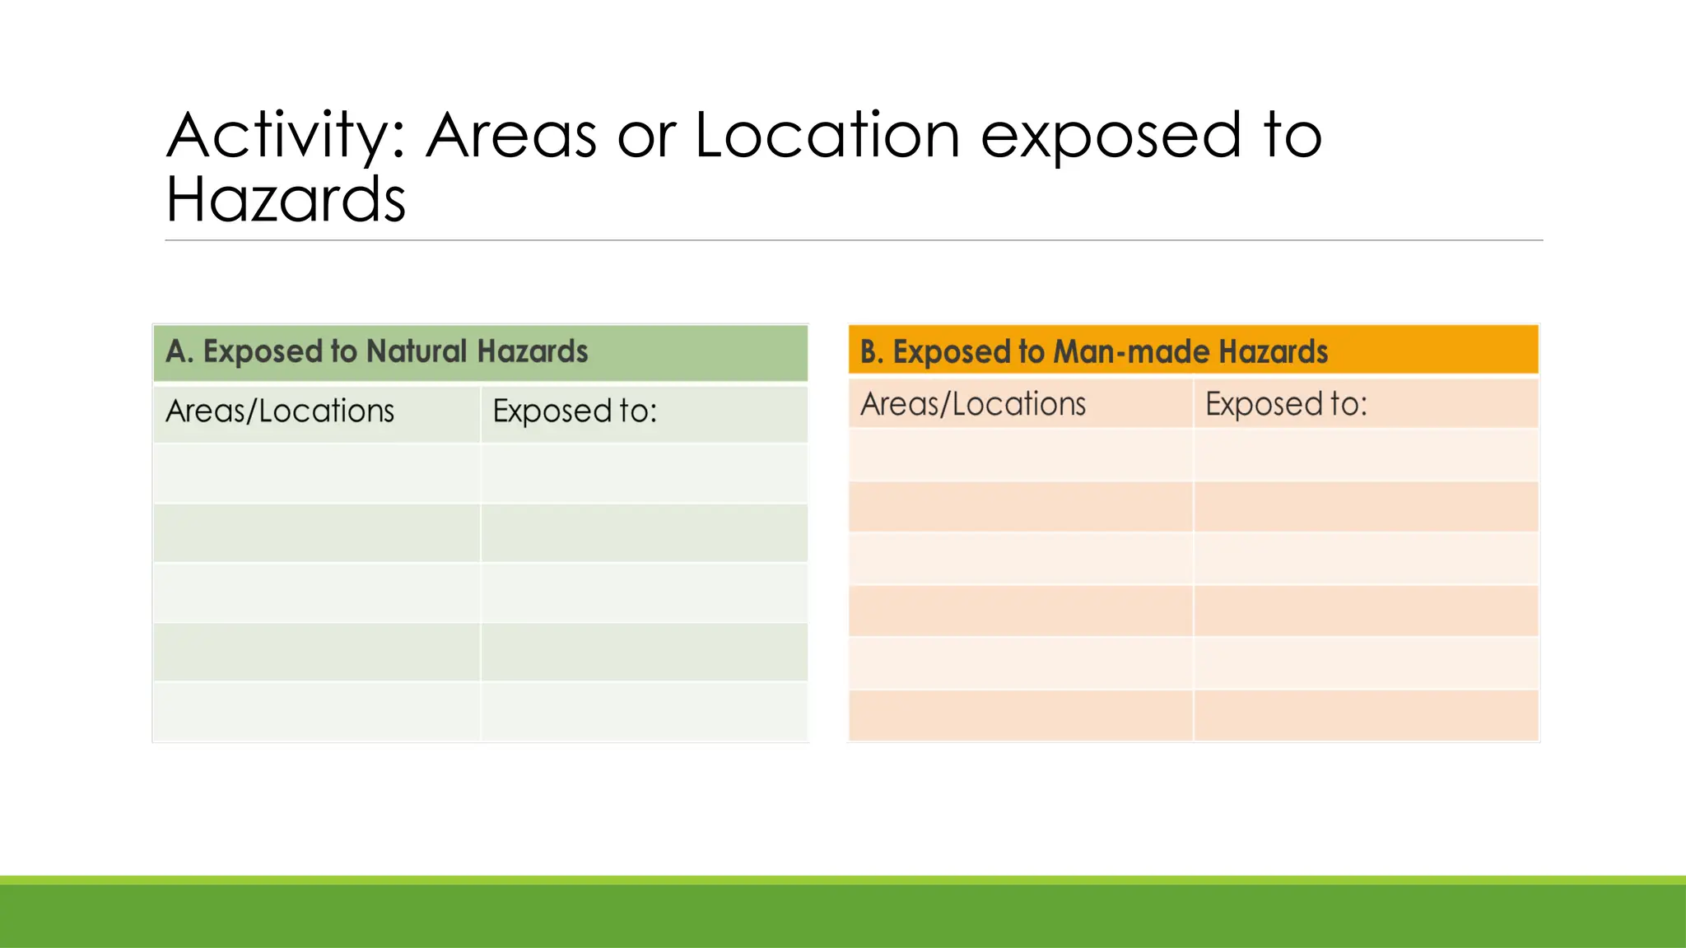
Task: Click first empty Areas/Locations cell, orange table
Action: click(1021, 455)
